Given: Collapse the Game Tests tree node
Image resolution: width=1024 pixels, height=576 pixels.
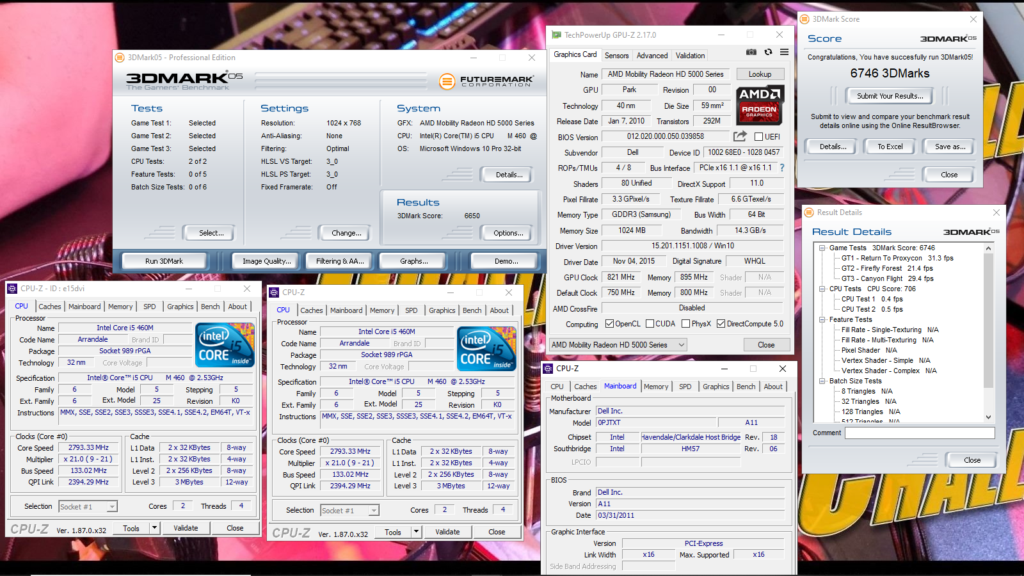Looking at the screenshot, I should point(822,248).
